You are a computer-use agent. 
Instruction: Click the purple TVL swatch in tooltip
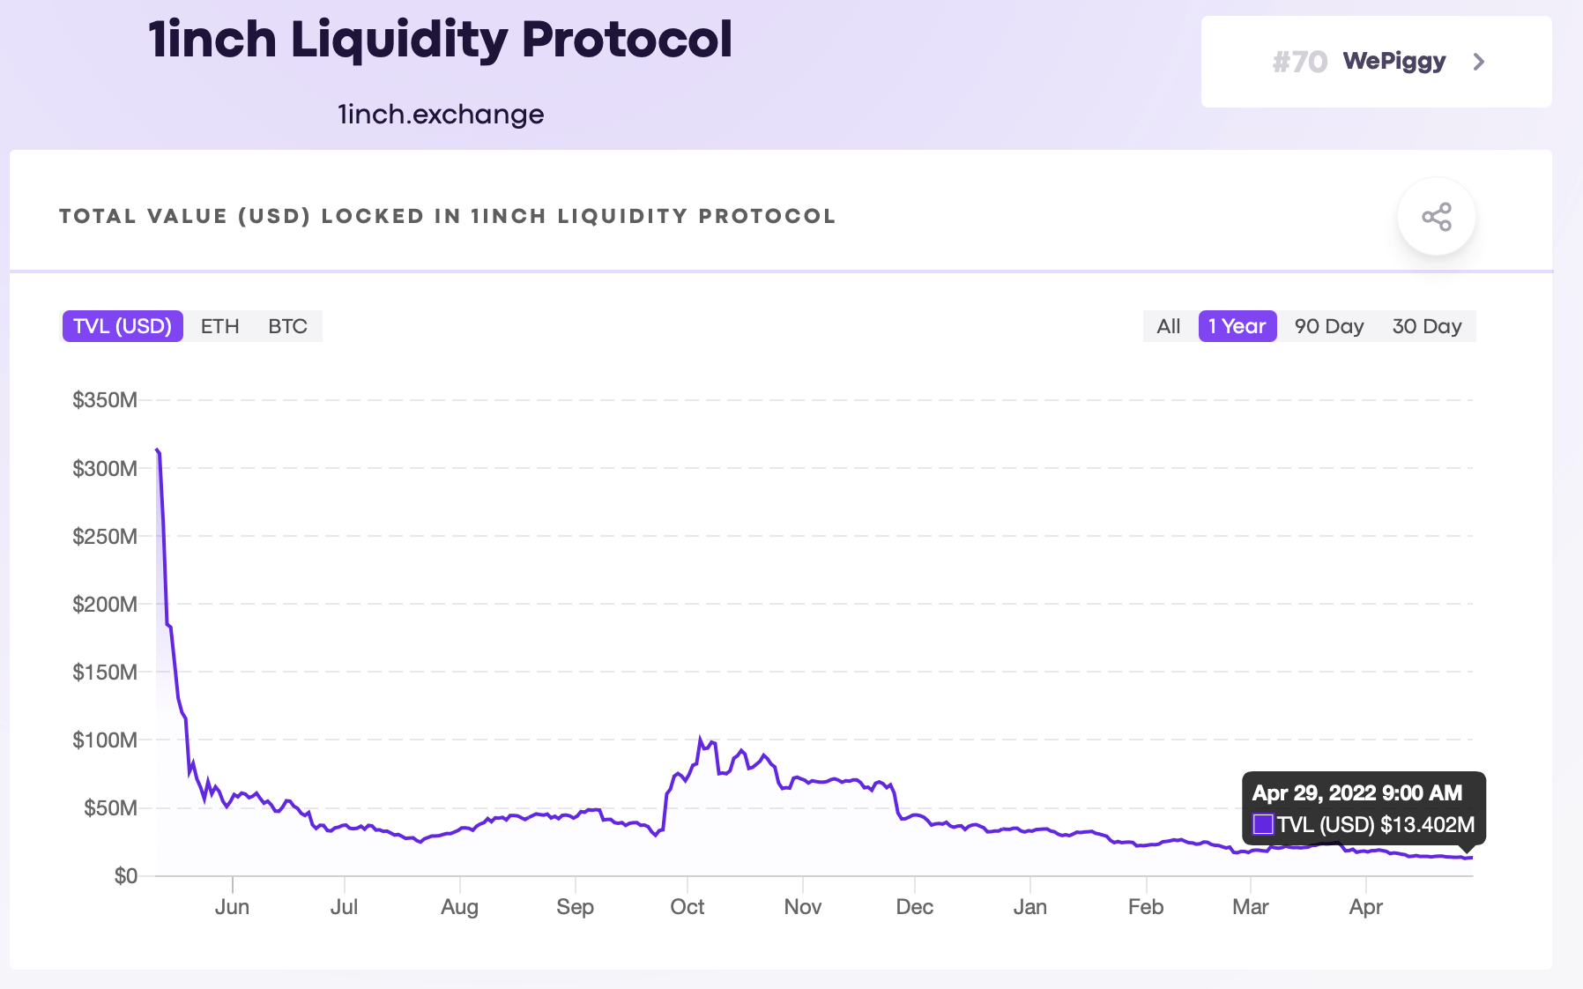pyautogui.click(x=1263, y=824)
